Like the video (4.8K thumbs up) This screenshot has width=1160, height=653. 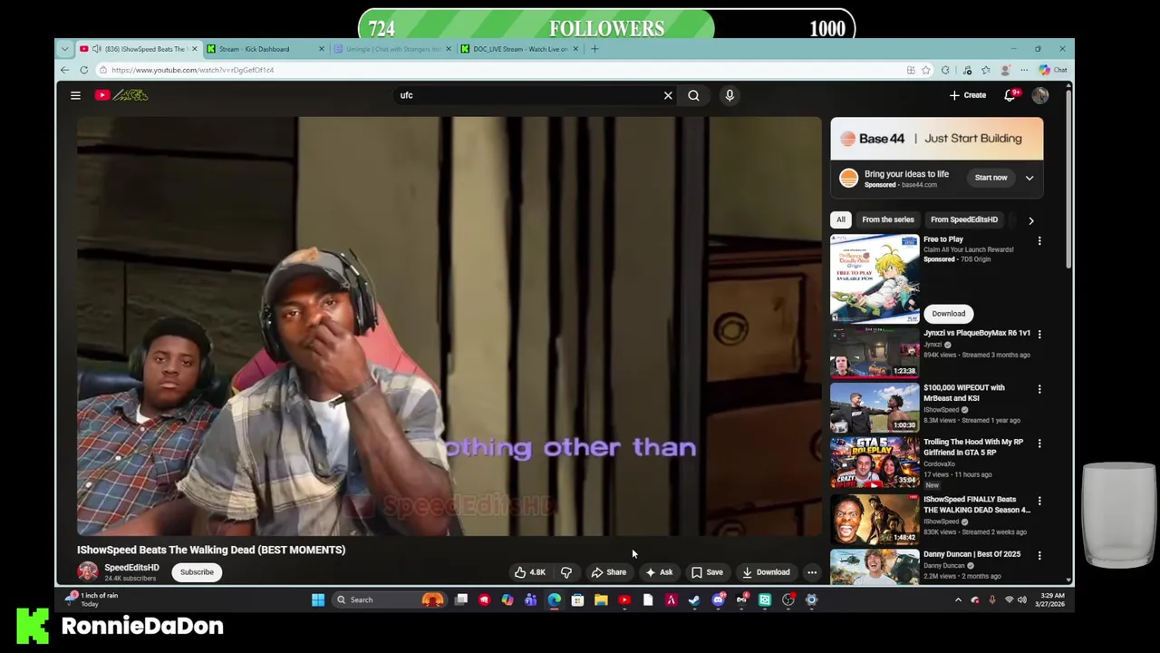click(530, 572)
